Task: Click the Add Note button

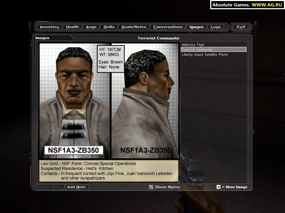Action: [x=77, y=187]
